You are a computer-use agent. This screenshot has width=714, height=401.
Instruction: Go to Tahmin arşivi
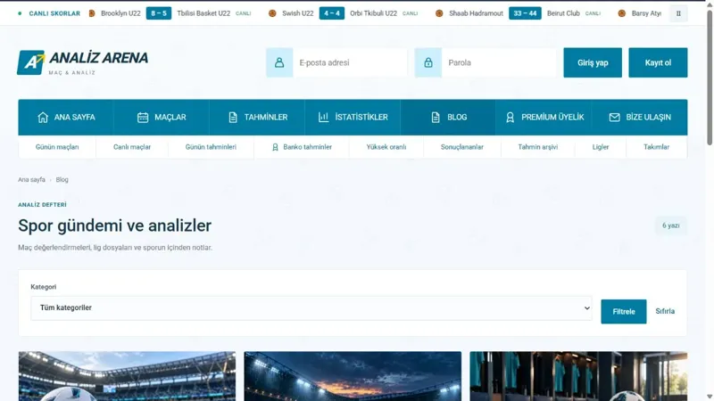pos(538,147)
